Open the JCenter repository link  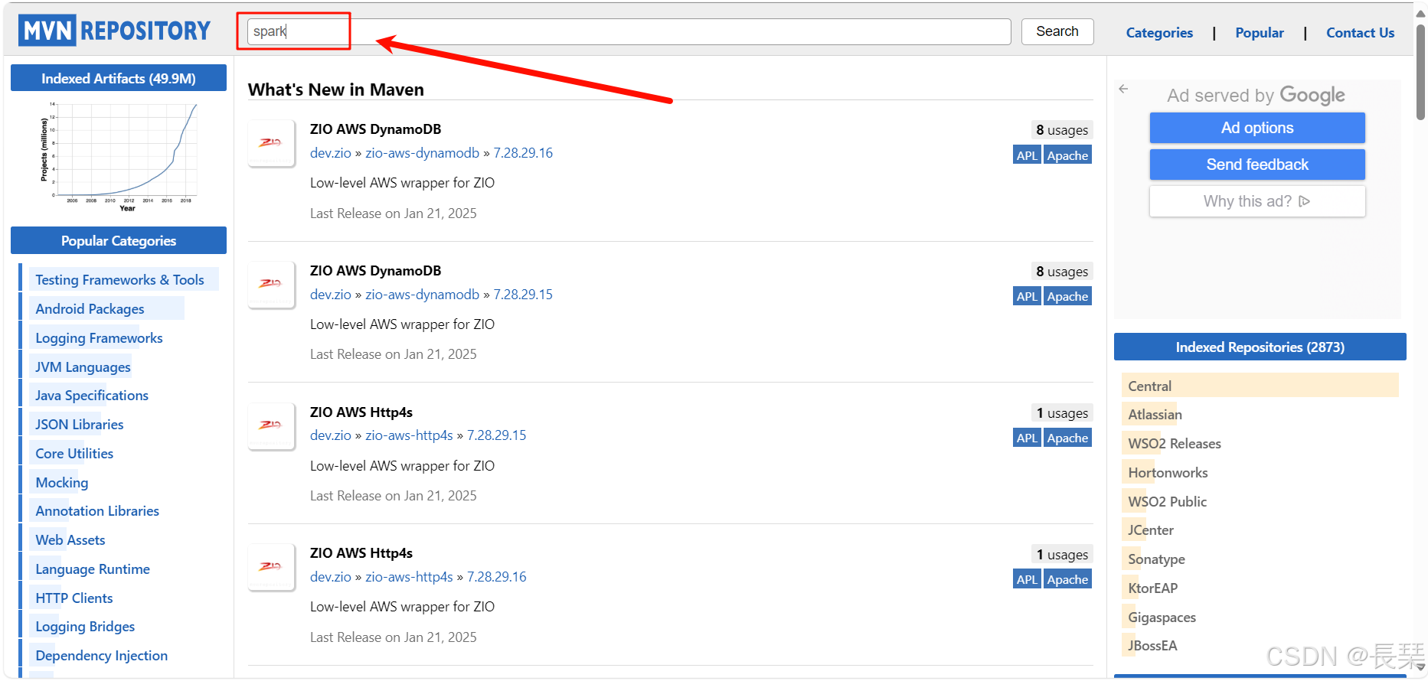pos(1151,530)
